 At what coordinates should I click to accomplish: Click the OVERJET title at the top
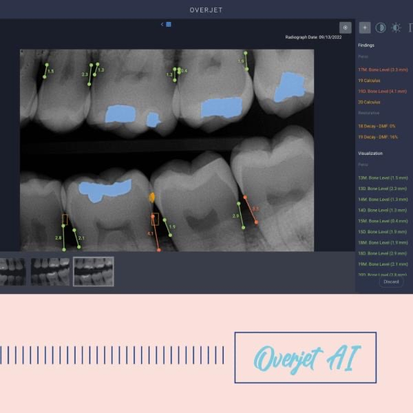[x=206, y=10]
